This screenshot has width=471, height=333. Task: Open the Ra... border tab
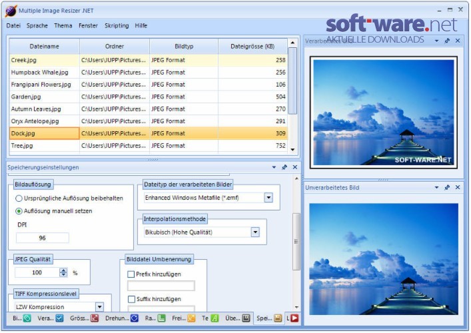coord(155,318)
